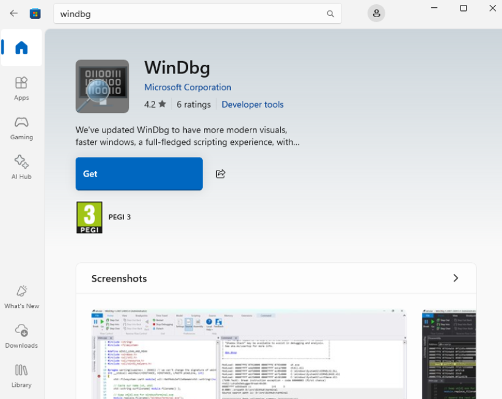Click the WinDbg app logo
The image size is (502, 399).
102,86
